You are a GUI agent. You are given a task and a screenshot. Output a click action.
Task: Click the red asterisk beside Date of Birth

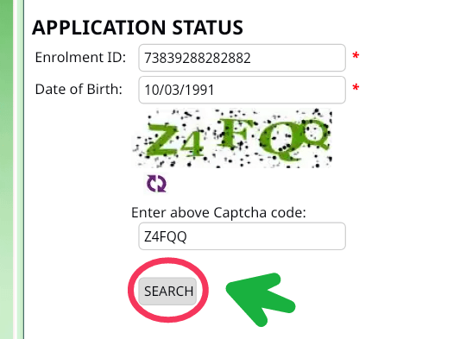tap(356, 88)
